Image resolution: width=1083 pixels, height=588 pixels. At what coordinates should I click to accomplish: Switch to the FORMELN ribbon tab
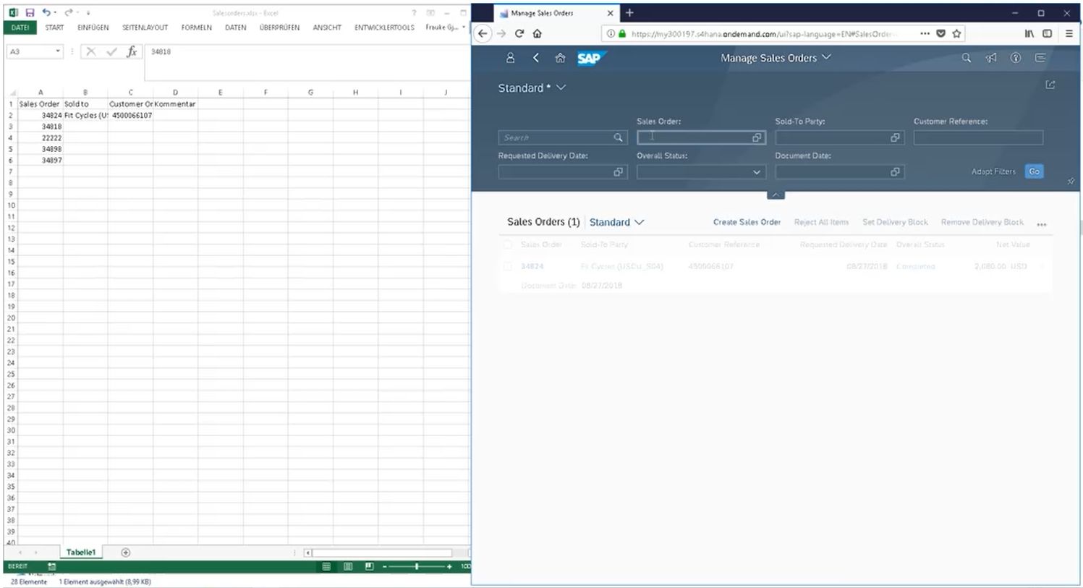[x=197, y=27]
